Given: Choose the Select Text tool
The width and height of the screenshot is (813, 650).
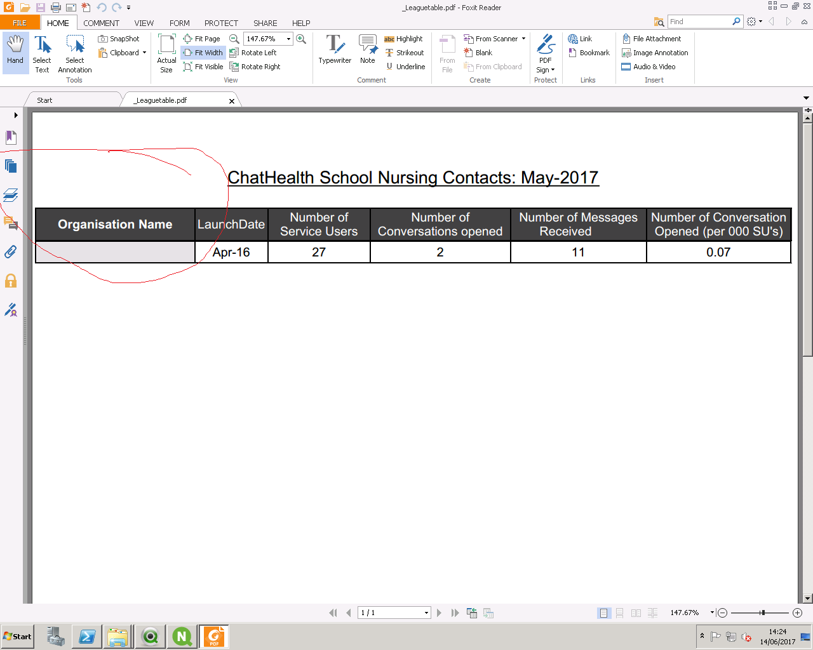Looking at the screenshot, I should 42,53.
